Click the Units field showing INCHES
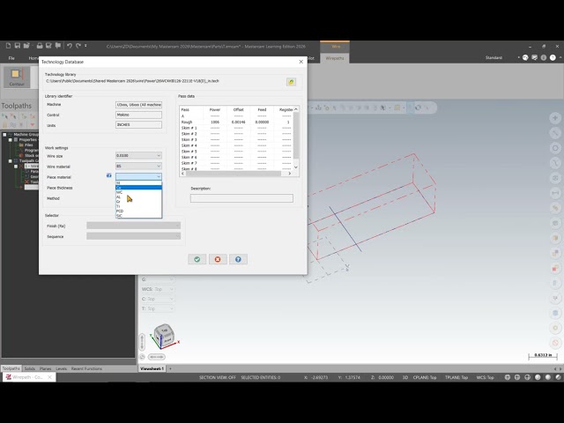 (138, 125)
